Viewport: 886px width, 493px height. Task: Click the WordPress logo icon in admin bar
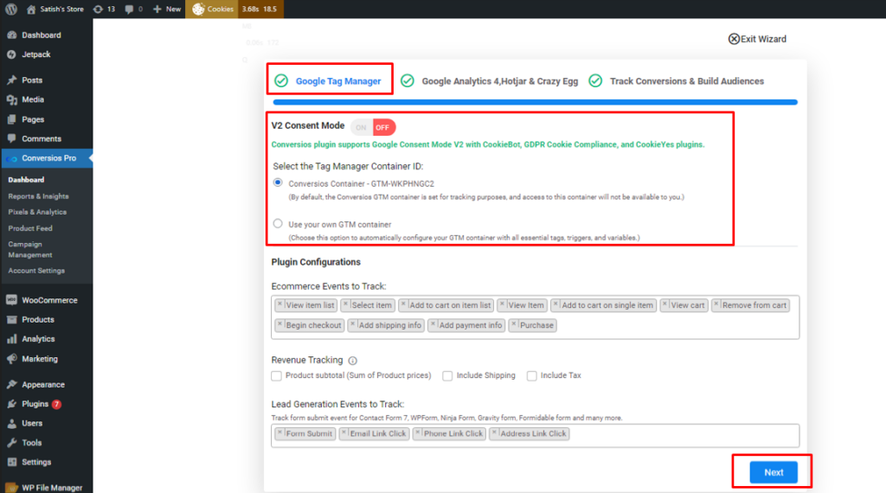click(x=11, y=9)
